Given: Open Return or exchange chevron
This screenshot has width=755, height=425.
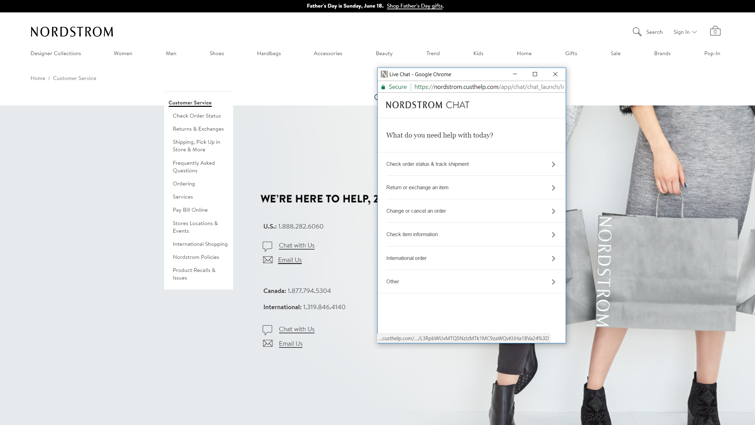Looking at the screenshot, I should click(x=553, y=188).
